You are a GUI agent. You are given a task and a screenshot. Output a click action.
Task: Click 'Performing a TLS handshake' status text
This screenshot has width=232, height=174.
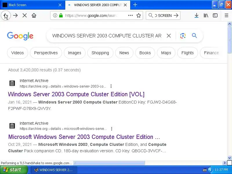(x=37, y=163)
